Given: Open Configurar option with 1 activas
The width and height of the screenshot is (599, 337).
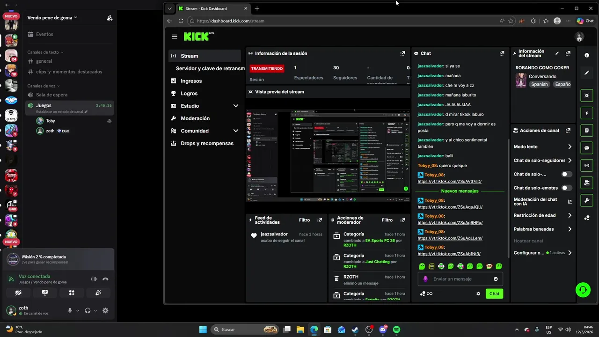Looking at the screenshot, I should click(543, 253).
